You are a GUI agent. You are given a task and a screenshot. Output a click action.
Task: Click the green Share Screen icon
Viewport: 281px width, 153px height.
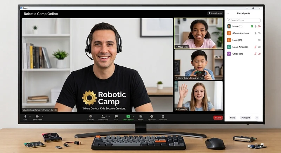pos(128,117)
